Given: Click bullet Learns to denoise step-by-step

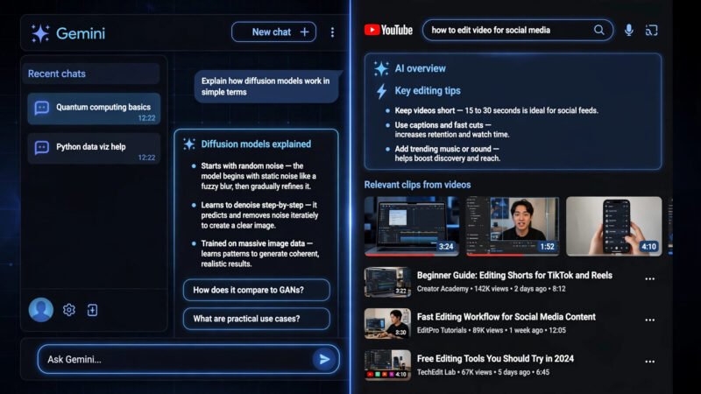Looking at the screenshot, I should point(259,215).
